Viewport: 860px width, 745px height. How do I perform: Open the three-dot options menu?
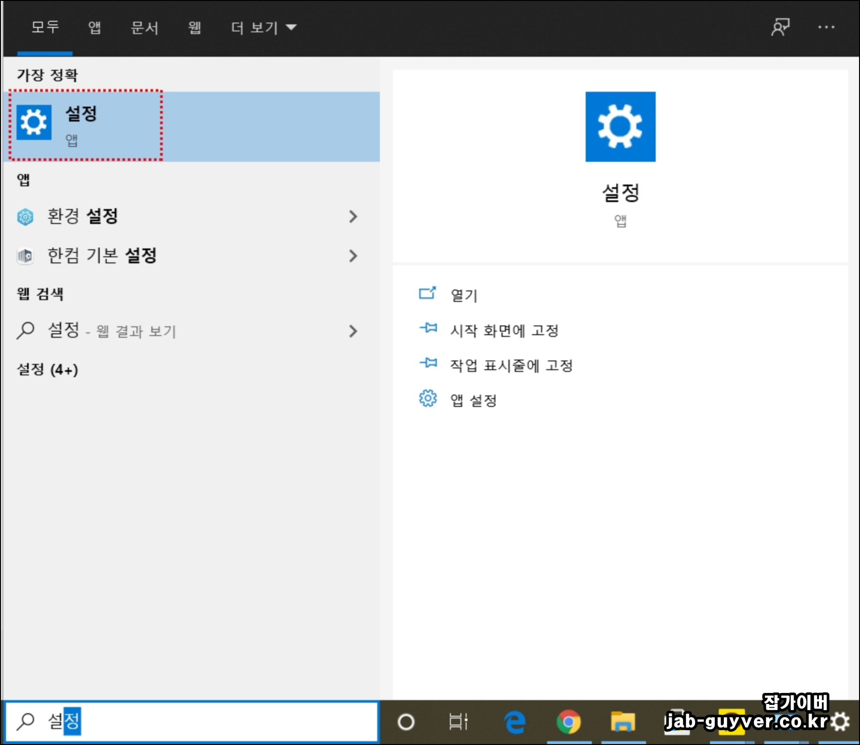[826, 27]
